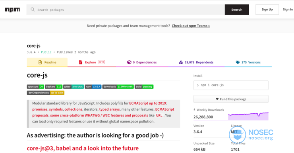Click the weekly downloads arrow icon
Image resolution: width=294 pixels, height=153 pixels.
click(x=194, y=110)
